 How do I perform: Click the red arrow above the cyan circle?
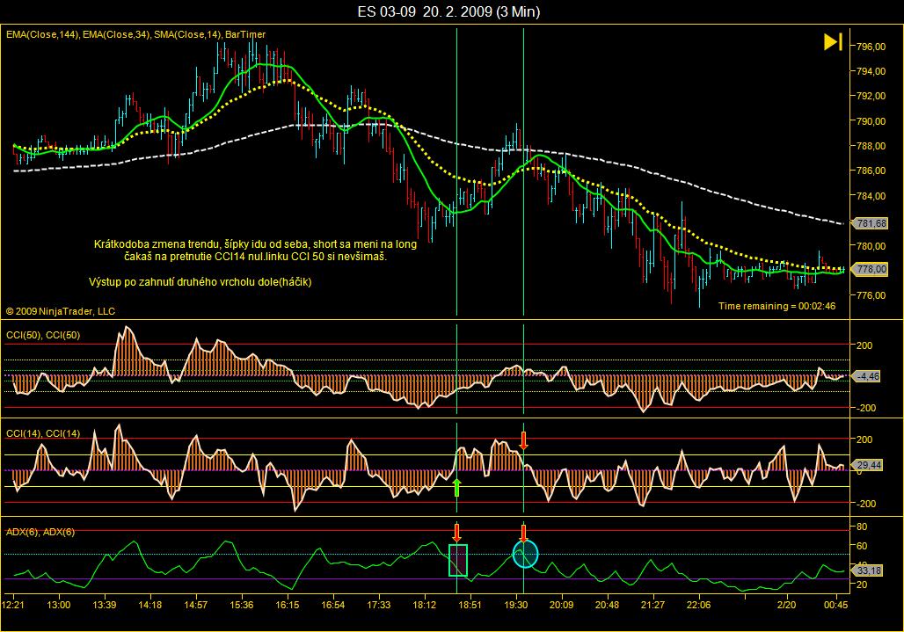(523, 533)
